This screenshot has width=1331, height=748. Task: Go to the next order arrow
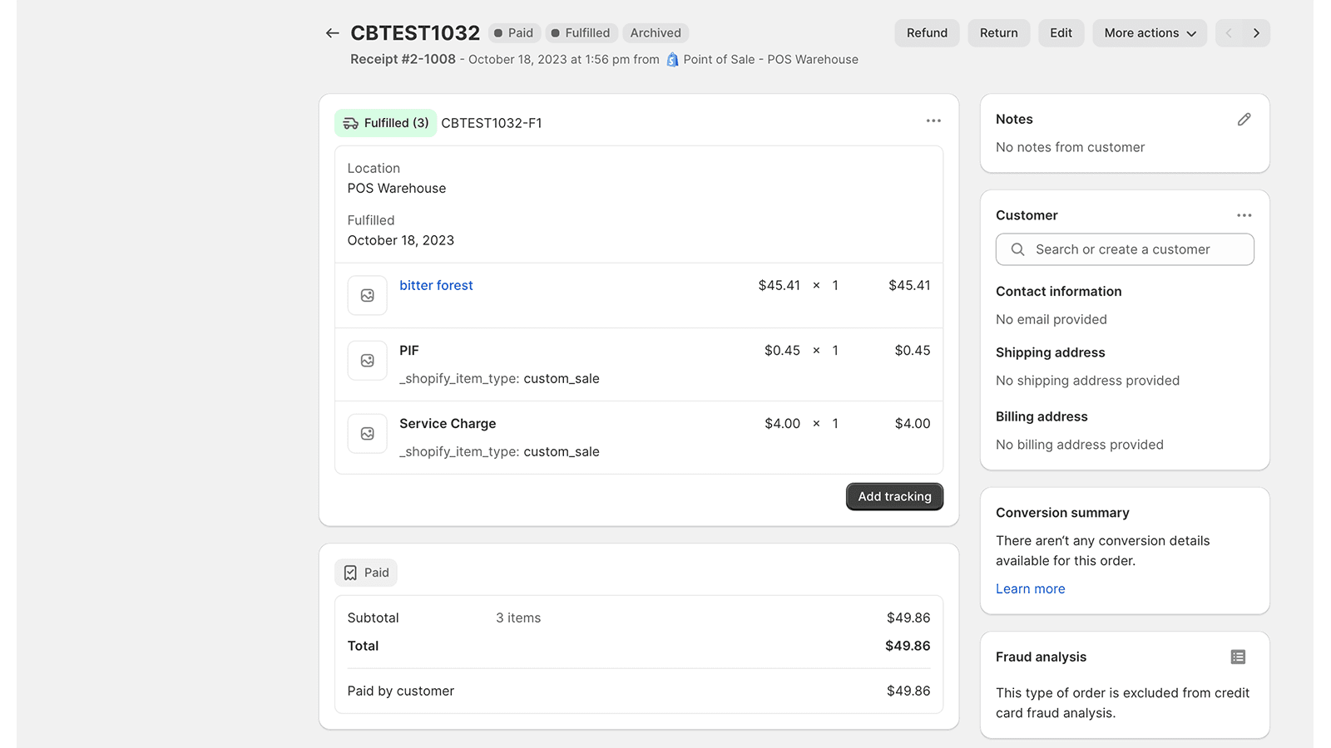pyautogui.click(x=1256, y=33)
